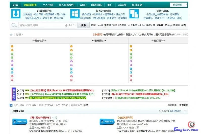Open the 婚庆公司 link

point(120,14)
